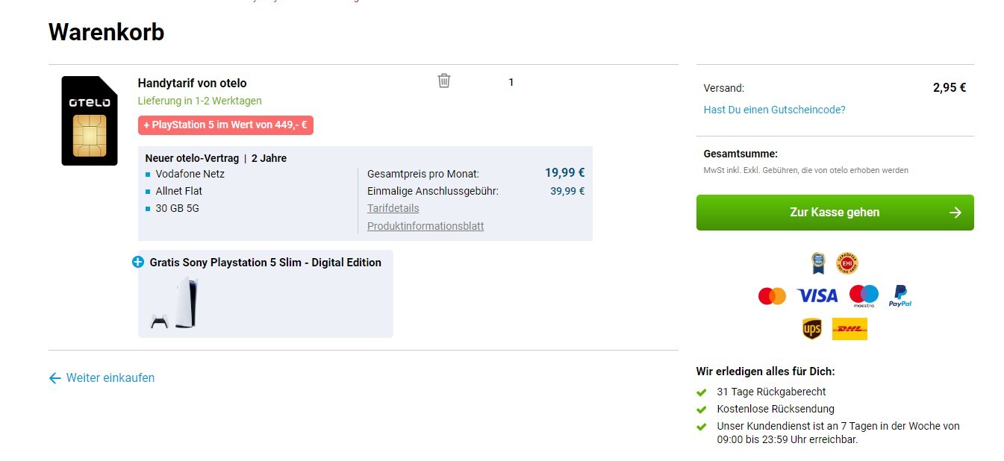The width and height of the screenshot is (1004, 461).
Task: Delete item with the trash can icon
Action: [444, 81]
